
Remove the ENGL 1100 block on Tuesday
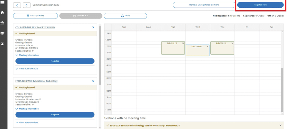tap(183, 43)
